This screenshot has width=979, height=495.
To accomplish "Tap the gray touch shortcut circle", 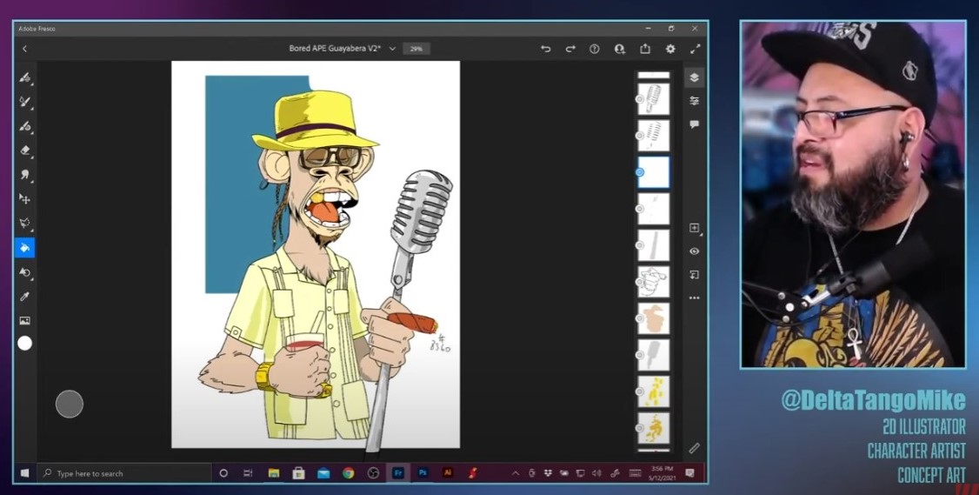I will pos(70,404).
